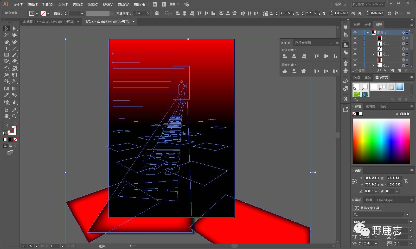The width and height of the screenshot is (416, 249).
Task: Click the hex color value field
Action: click(405, 114)
